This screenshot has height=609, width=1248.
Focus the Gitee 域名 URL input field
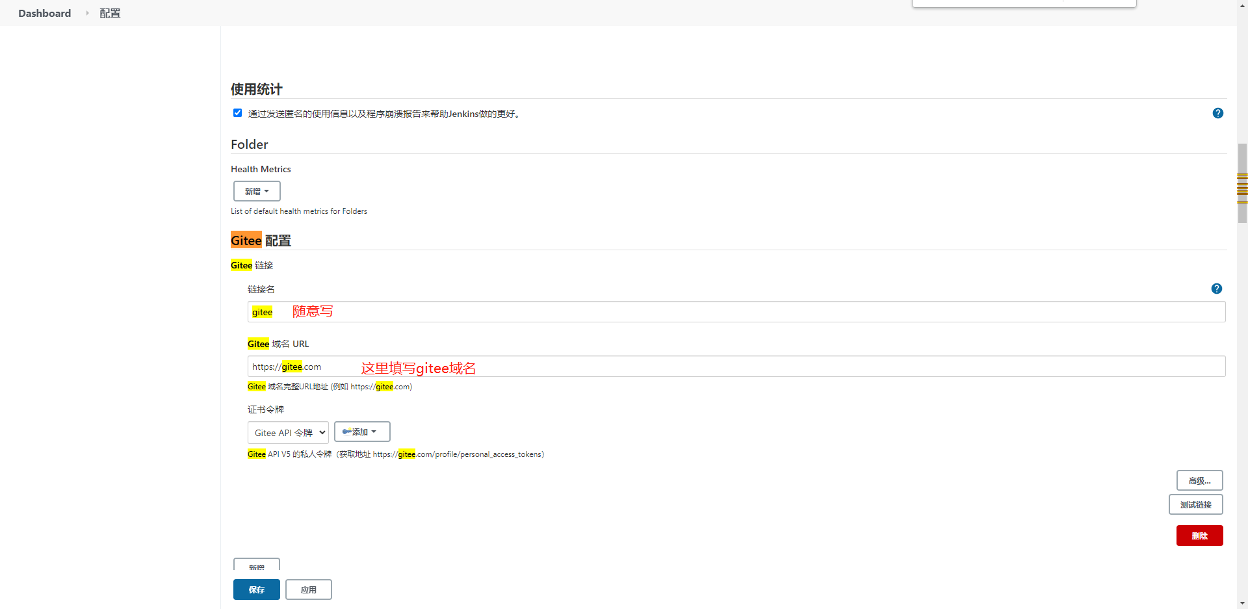[736, 366]
